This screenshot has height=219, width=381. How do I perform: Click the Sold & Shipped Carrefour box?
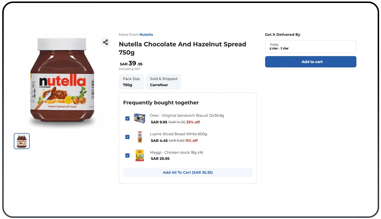click(x=163, y=82)
